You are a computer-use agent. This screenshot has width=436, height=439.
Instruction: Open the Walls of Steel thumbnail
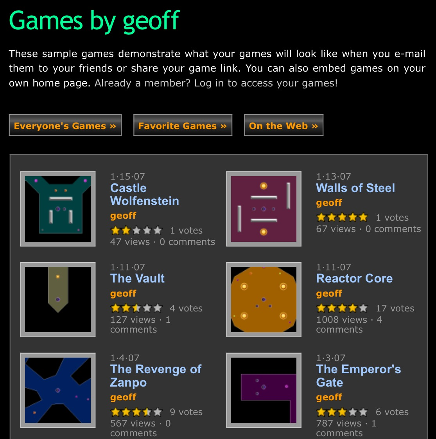264,209
